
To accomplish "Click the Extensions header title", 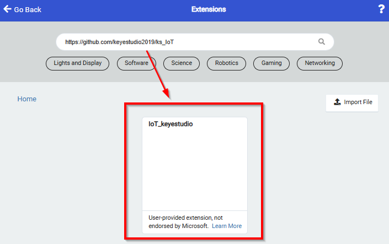I will point(209,9).
